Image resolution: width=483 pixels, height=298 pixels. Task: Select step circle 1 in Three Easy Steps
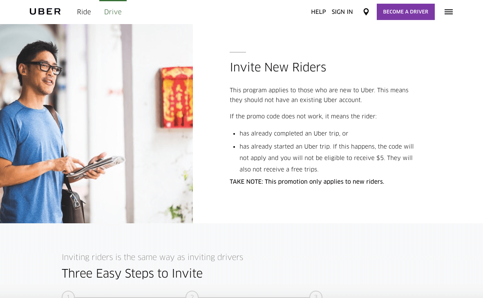pyautogui.click(x=68, y=295)
